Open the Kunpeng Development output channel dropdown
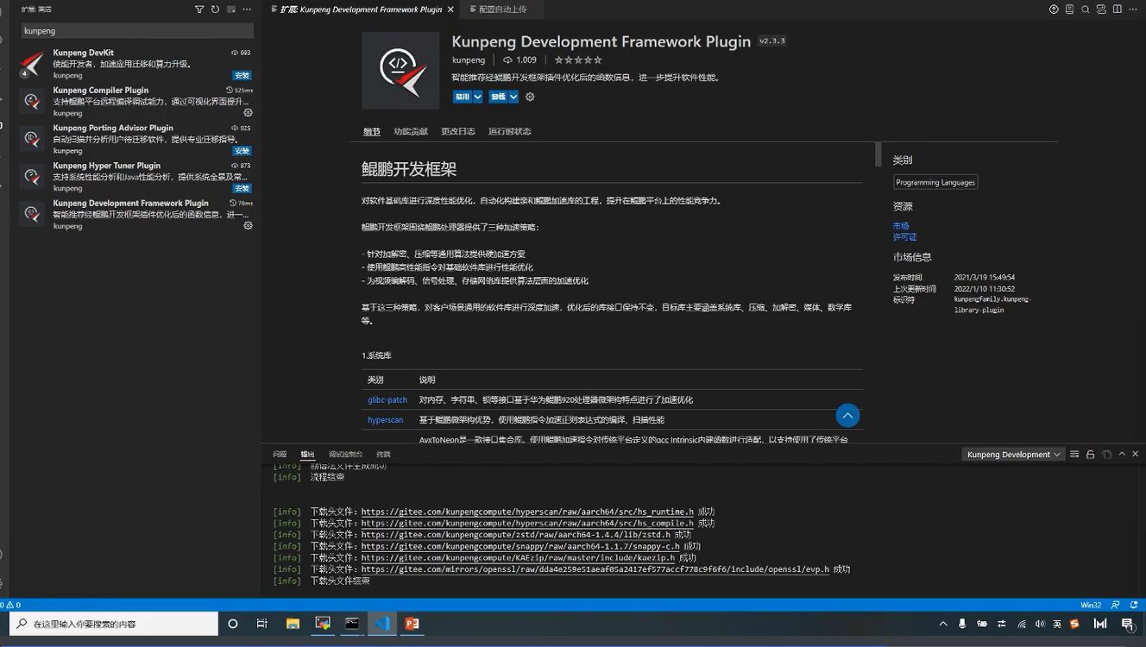Viewport: 1146px width, 647px height. tap(1013, 455)
